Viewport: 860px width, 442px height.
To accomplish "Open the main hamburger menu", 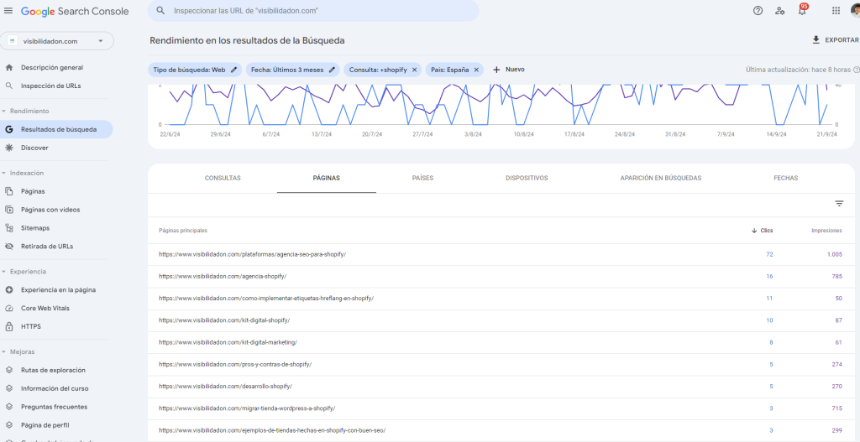I will (8, 11).
